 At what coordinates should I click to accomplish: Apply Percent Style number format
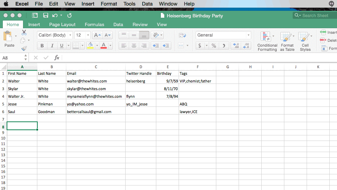tap(214, 46)
